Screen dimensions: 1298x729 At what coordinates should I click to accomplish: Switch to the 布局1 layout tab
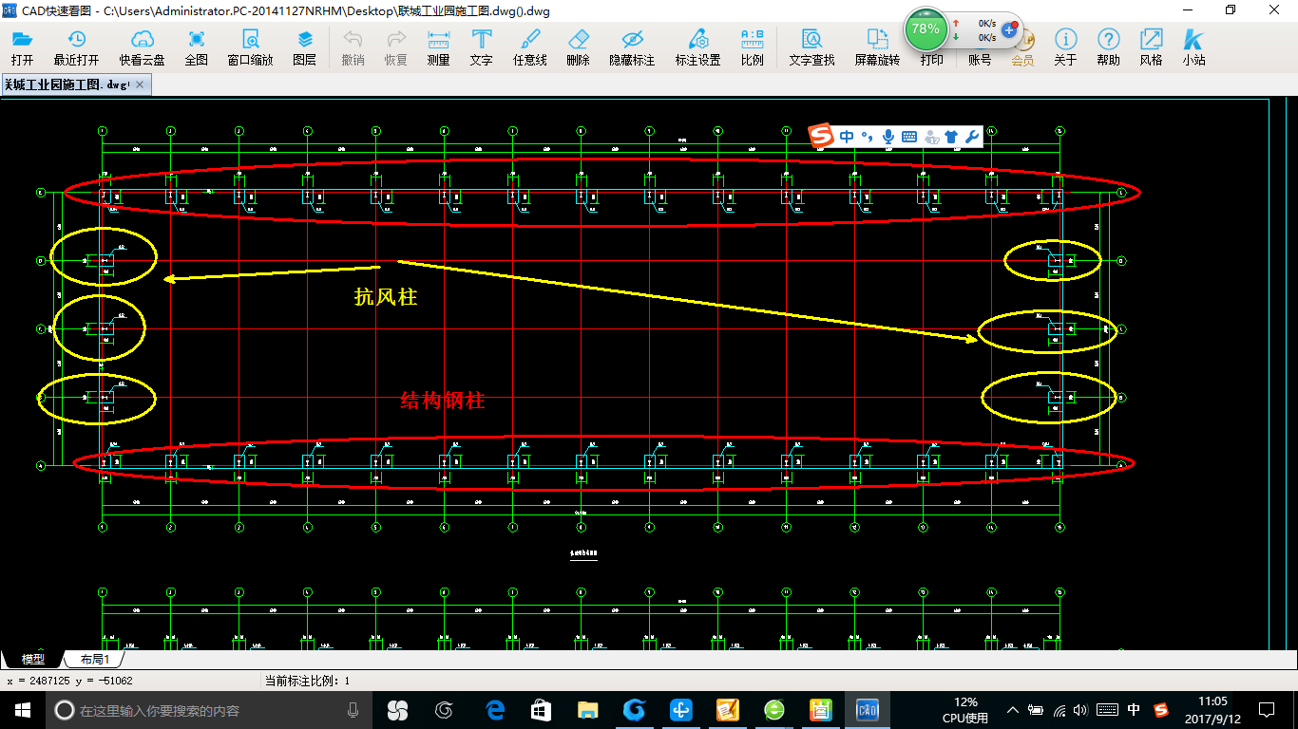point(94,659)
